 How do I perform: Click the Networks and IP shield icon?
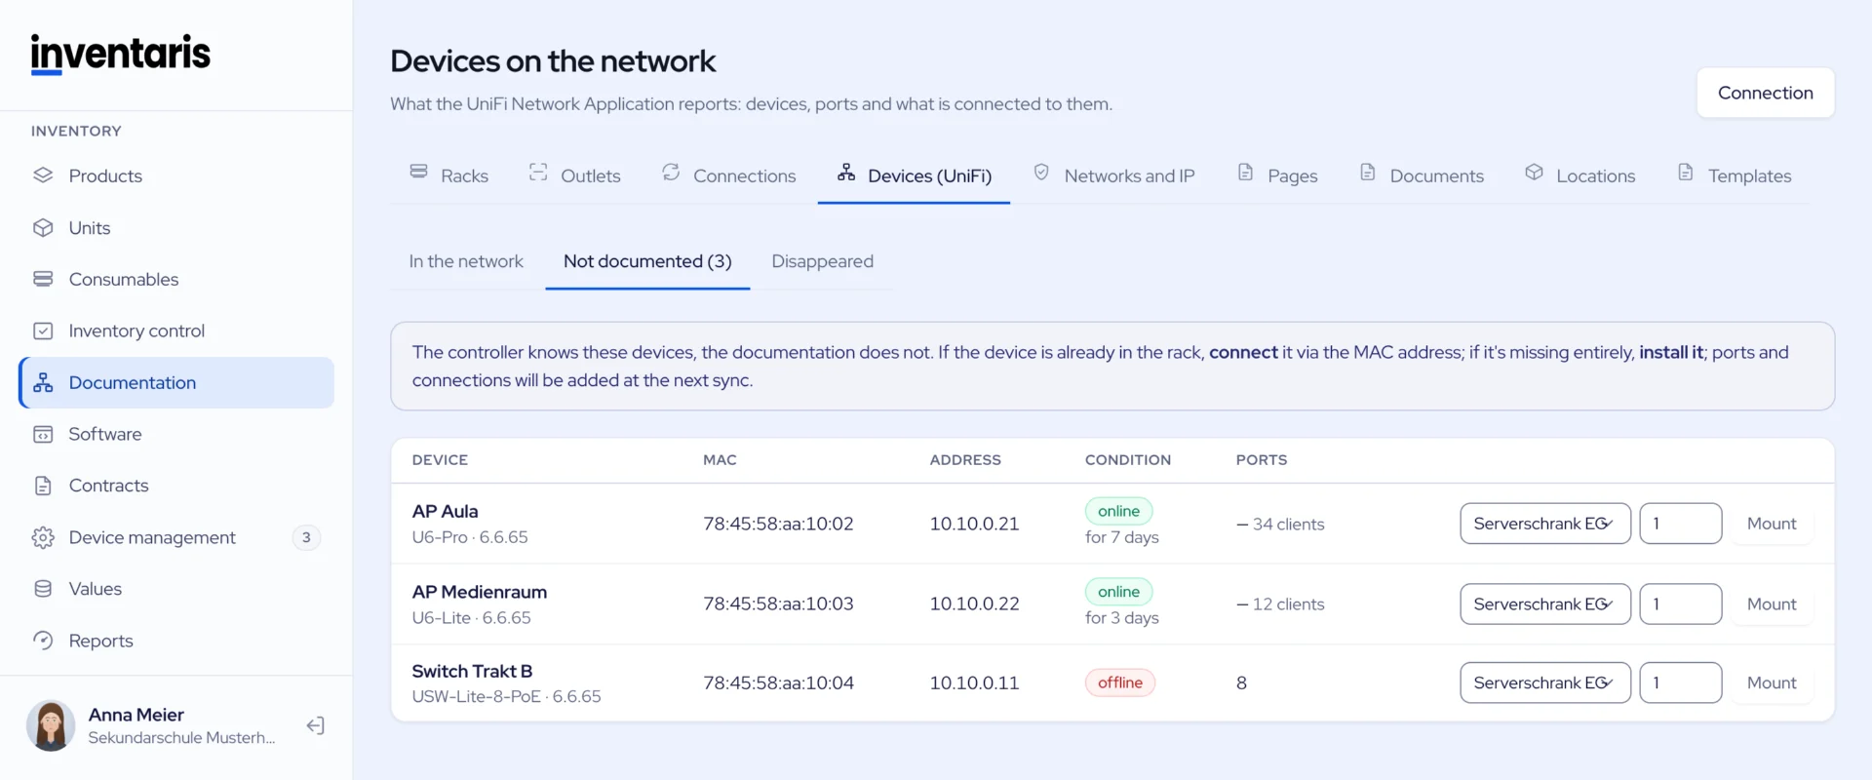[x=1041, y=172]
